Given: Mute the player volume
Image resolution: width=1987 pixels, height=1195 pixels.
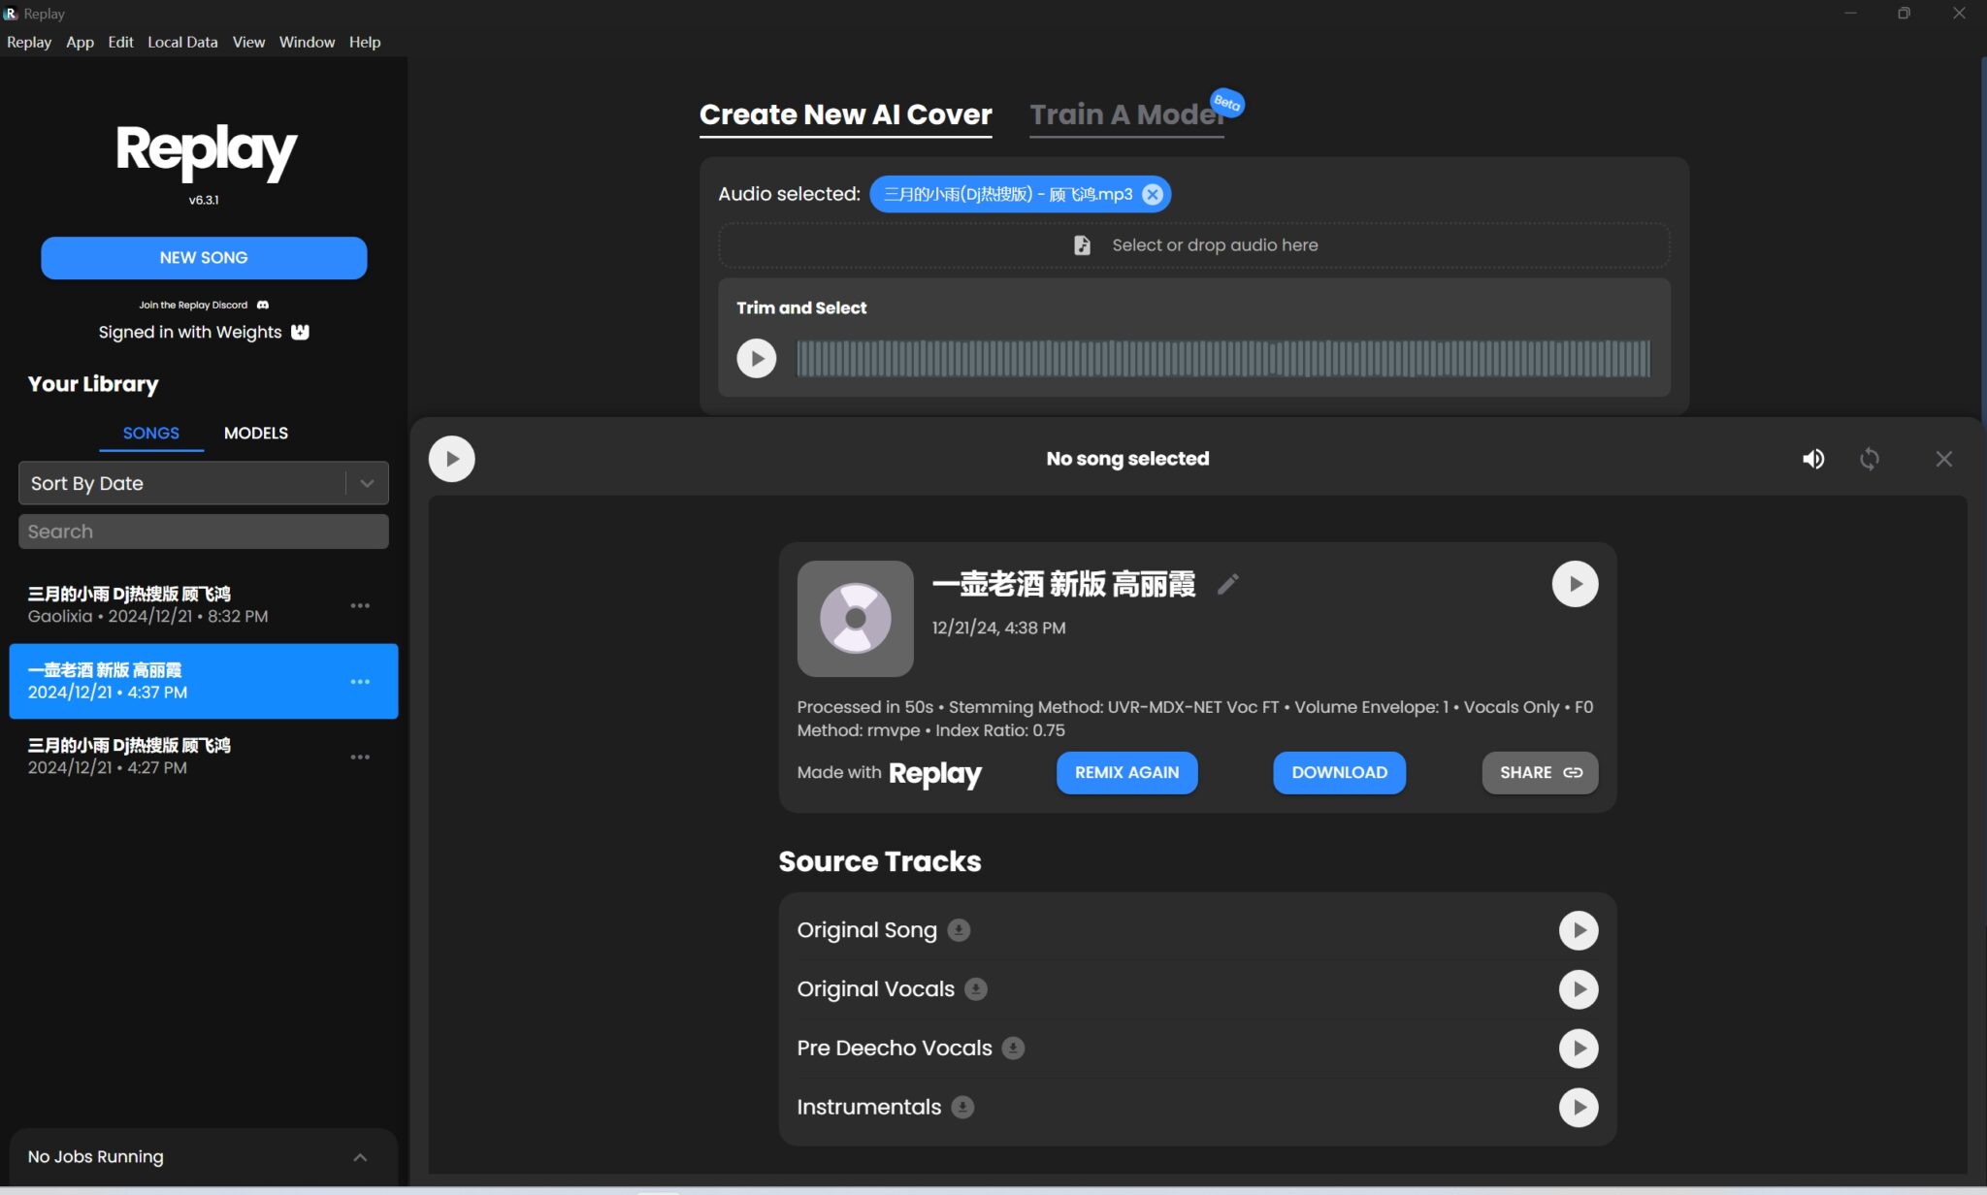Looking at the screenshot, I should coord(1812,458).
